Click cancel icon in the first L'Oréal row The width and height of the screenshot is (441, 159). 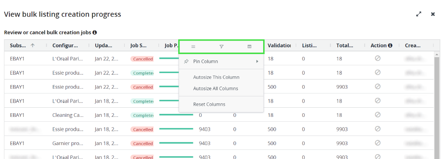[x=378, y=58]
